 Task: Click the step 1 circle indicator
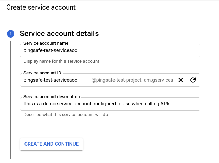click(10, 34)
